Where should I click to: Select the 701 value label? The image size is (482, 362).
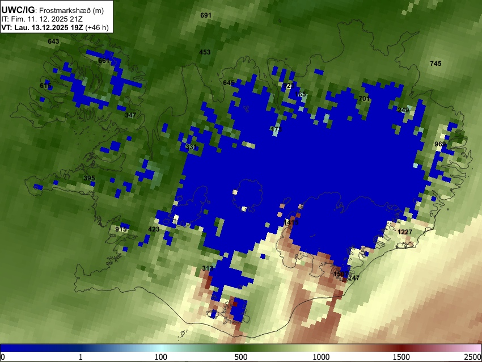pyautogui.click(x=364, y=99)
